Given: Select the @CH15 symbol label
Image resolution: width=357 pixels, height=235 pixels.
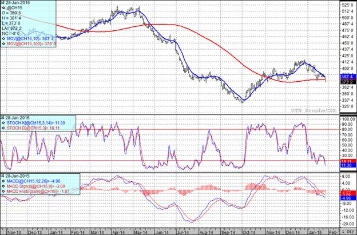Looking at the screenshot, I should [x=14, y=8].
